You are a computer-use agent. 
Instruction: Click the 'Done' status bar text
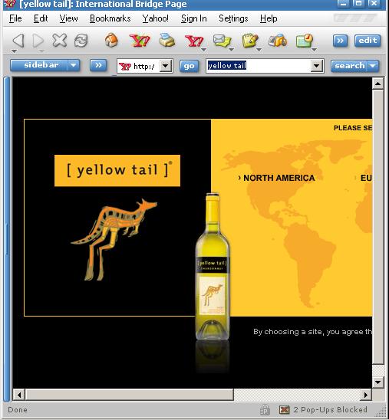point(18,410)
